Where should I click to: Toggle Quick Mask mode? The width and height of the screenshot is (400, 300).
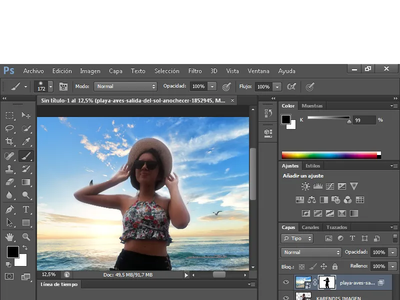(9, 276)
